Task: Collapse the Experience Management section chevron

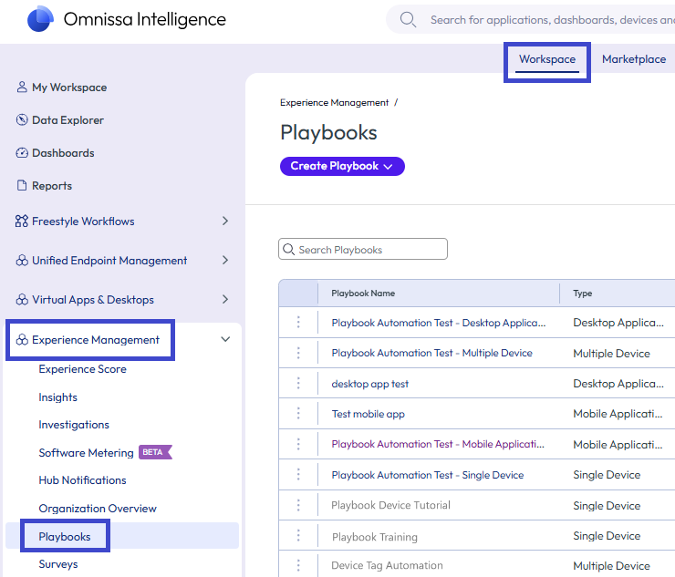Action: click(225, 339)
